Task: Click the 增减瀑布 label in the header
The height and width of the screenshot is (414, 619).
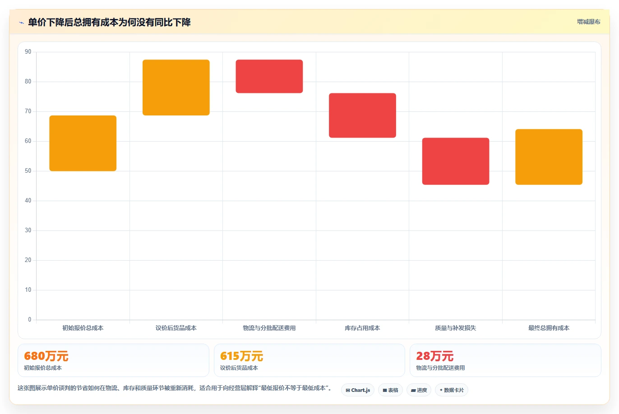Action: click(x=588, y=22)
